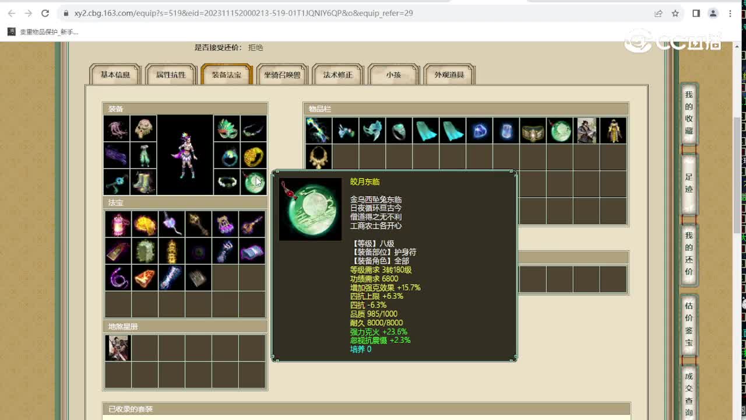Select the gray cards treasure icon
The height and width of the screenshot is (420, 746).
pos(198,278)
